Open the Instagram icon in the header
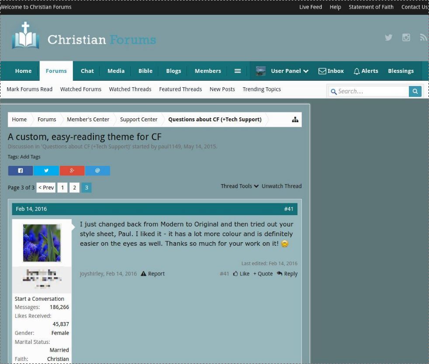Viewport: 429px width, 364px height. 406,38
